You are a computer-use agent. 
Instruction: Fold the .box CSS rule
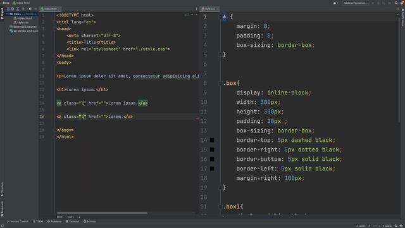(220, 83)
